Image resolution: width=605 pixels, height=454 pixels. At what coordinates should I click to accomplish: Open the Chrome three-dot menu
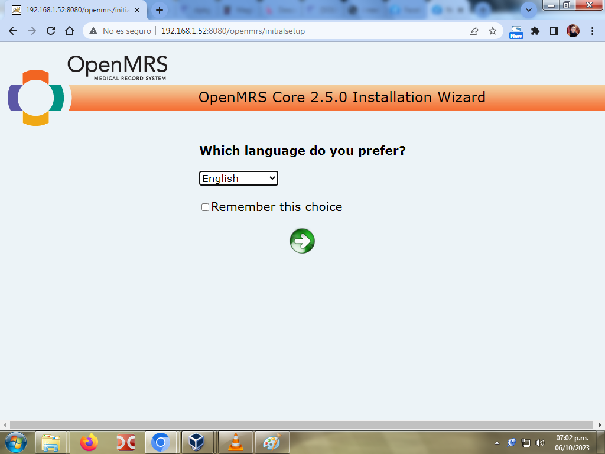pyautogui.click(x=592, y=31)
